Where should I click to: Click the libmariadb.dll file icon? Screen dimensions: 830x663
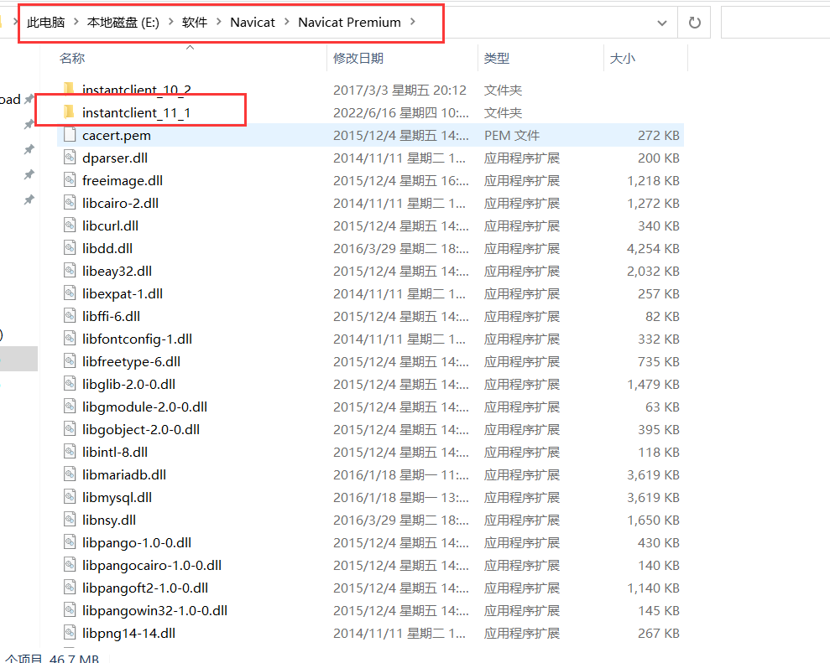click(x=70, y=474)
